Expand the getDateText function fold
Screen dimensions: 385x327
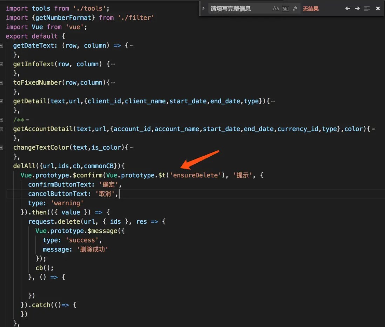[2, 45]
